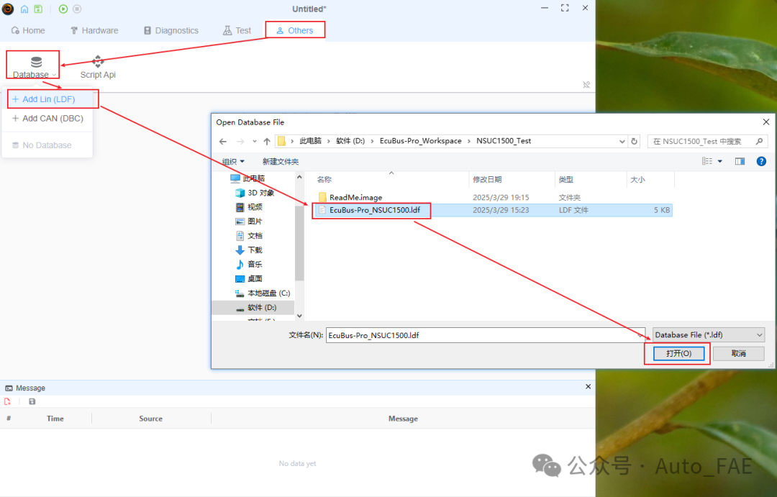Click 新建文件夹 button
Screen dimensions: 777x497
click(281, 162)
